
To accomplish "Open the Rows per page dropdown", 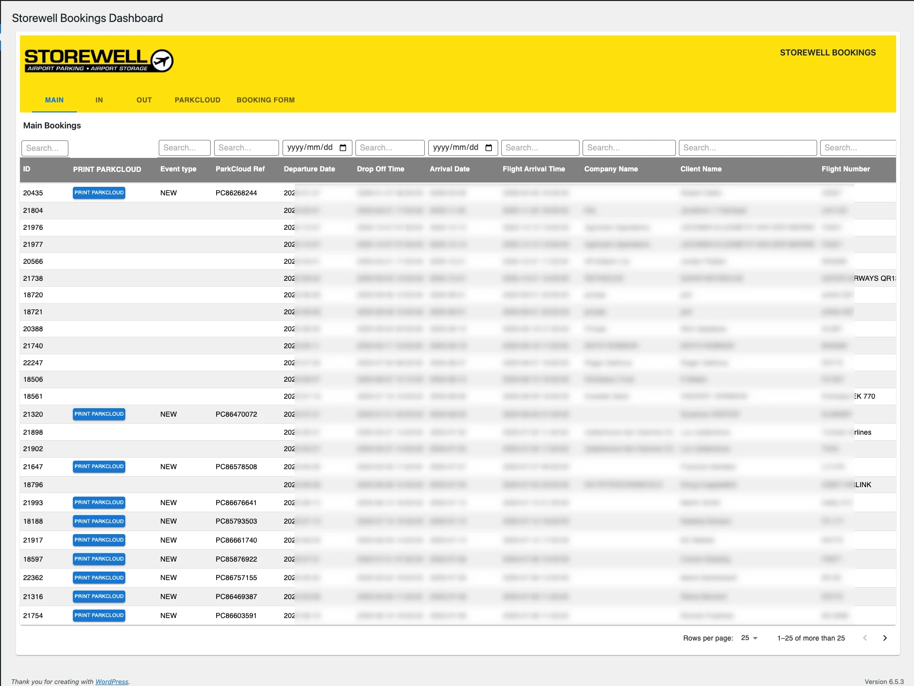I will coord(748,638).
